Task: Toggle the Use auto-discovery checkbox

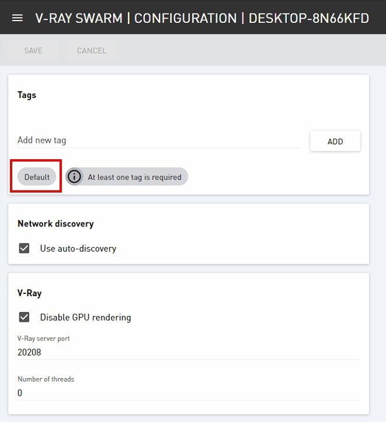Action: [x=24, y=248]
